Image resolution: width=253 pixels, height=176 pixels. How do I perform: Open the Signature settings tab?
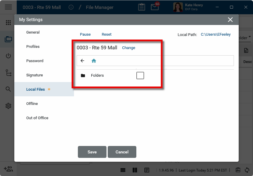pos(35,75)
